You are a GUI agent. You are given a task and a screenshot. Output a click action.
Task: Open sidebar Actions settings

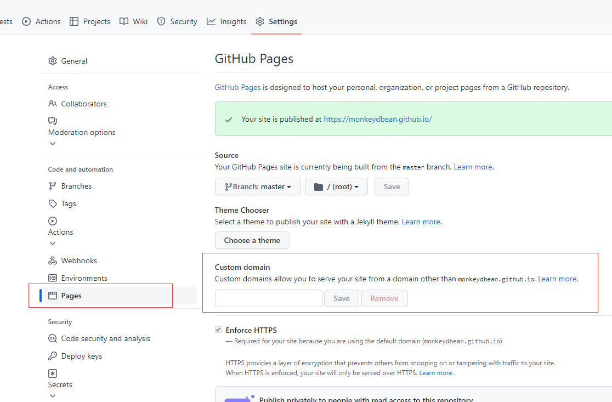(60, 232)
